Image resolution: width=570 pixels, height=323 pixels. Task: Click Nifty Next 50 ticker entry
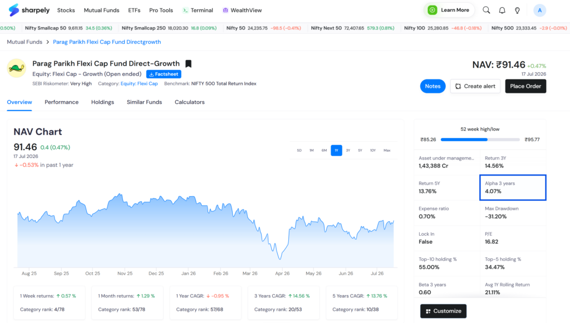(x=352, y=28)
